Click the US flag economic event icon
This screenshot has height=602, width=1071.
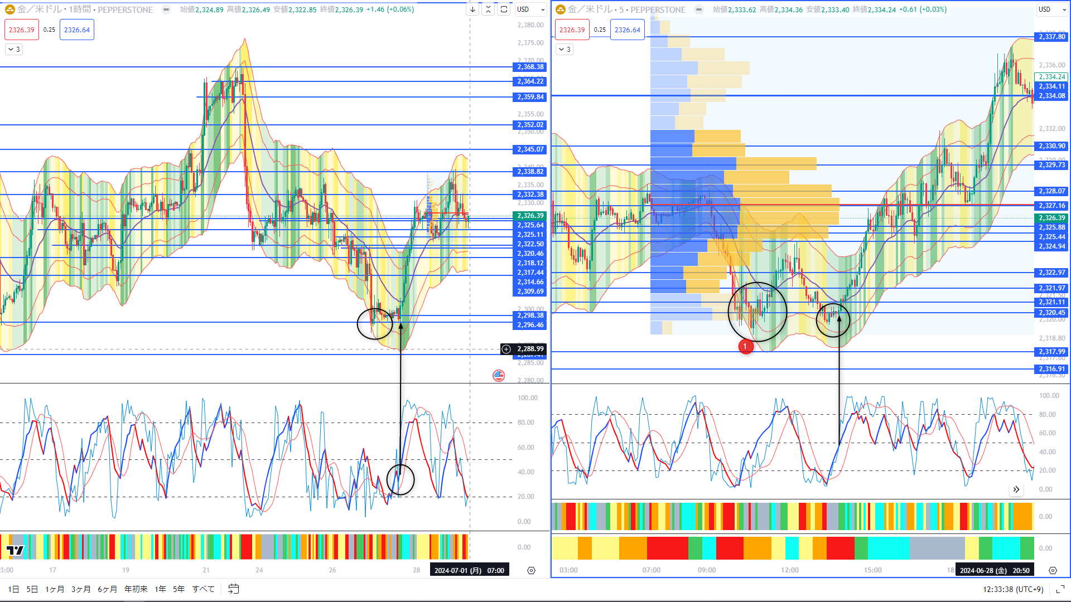(499, 376)
